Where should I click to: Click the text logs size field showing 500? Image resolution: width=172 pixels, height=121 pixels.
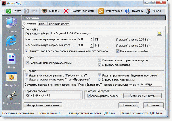(x=84, y=39)
